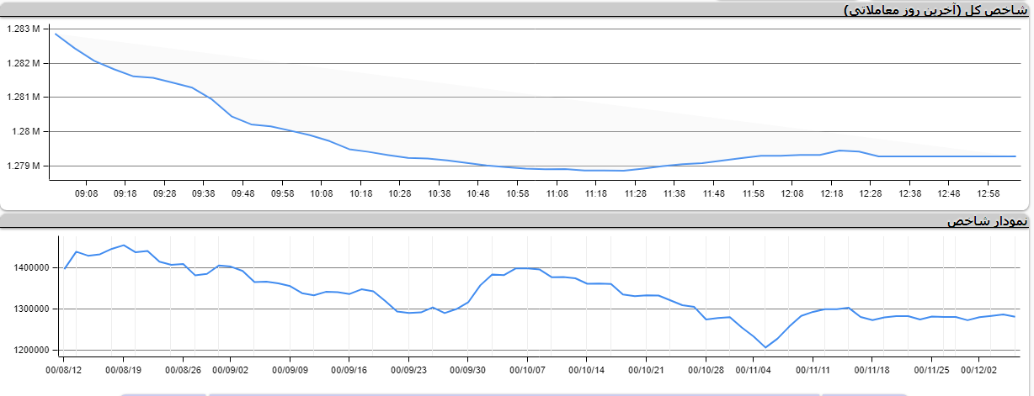The height and width of the screenshot is (396, 1034).
Task: Click the 1.279 M y-axis label
Action: click(23, 166)
